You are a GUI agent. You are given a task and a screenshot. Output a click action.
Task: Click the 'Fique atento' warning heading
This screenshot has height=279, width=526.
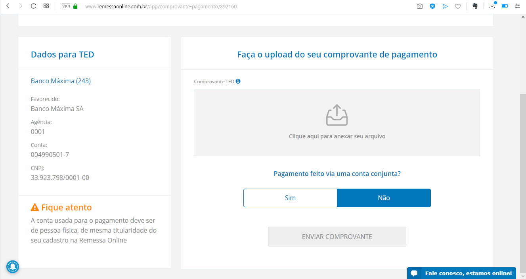point(66,207)
